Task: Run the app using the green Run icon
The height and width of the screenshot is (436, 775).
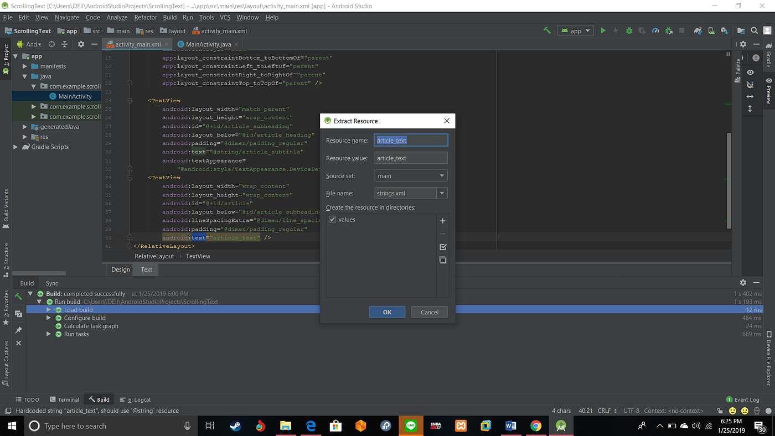Action: click(x=603, y=30)
